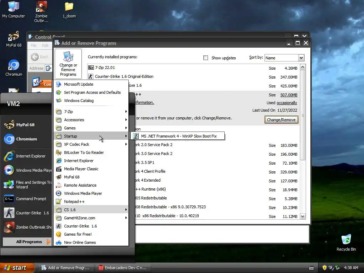The image size is (364, 273).
Task: Launch MyPal 68 desktop shortcut
Action: pos(14,39)
